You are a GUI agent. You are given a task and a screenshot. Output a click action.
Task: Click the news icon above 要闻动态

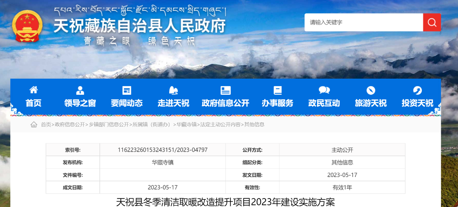click(127, 90)
